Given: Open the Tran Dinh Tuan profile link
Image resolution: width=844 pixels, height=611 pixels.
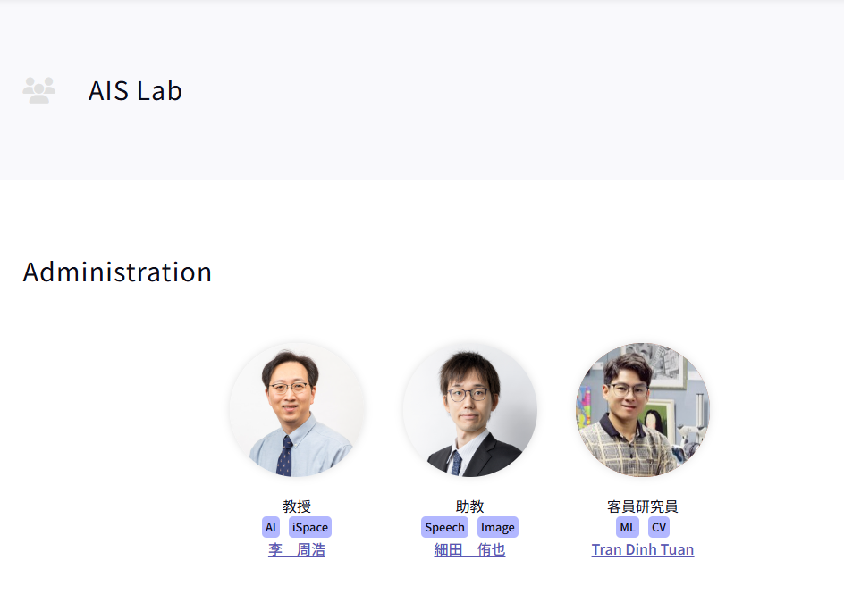Looking at the screenshot, I should (x=643, y=549).
